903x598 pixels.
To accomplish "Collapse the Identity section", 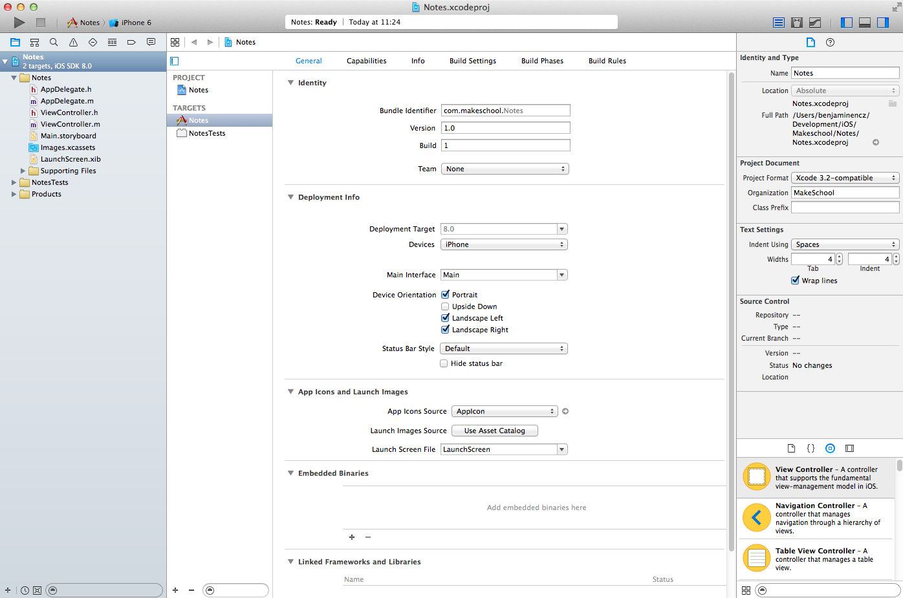I will click(x=290, y=83).
